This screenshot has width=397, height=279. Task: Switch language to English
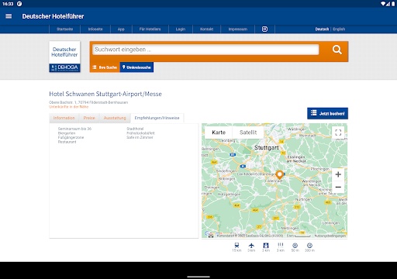click(339, 29)
